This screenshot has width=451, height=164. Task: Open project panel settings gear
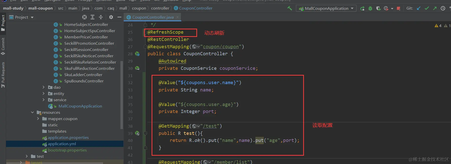(x=111, y=17)
